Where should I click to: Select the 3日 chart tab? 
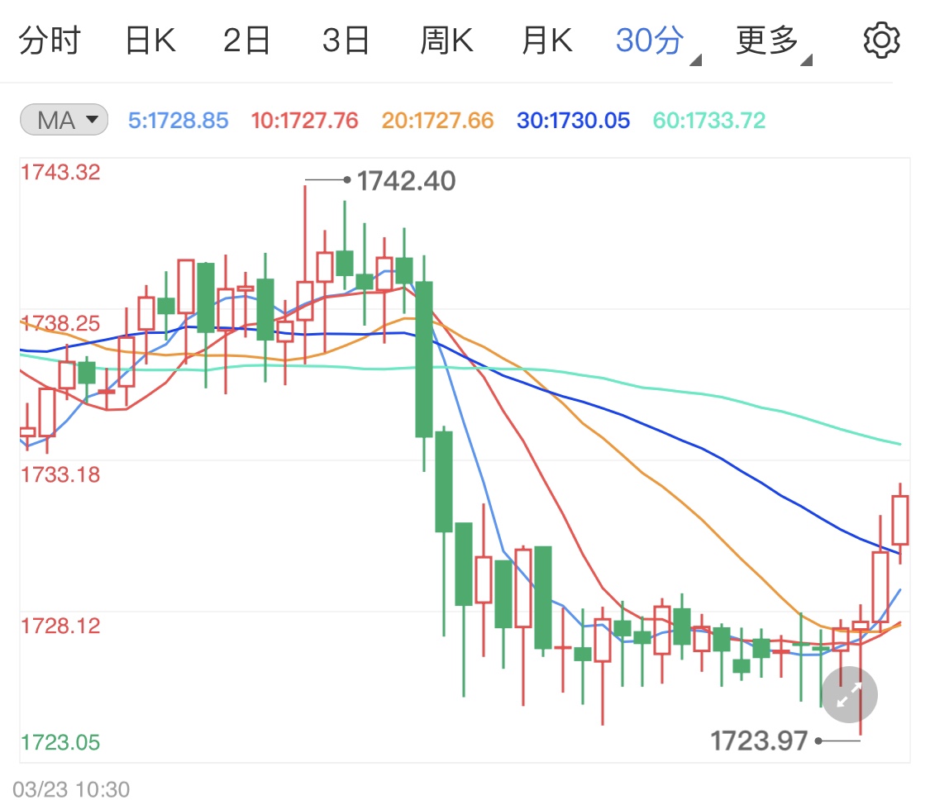click(x=346, y=40)
